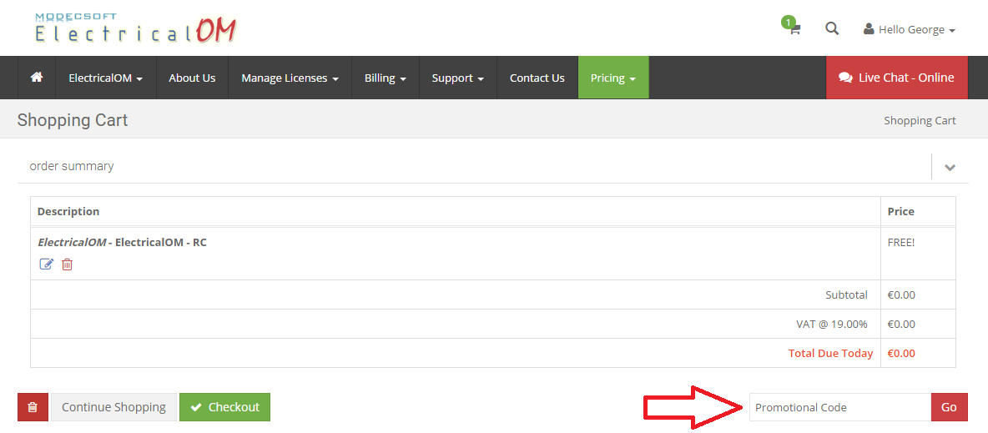Screen dimensions: 988x433
Task: Edit the ElectricalOM - RC cart item
Action: point(47,264)
